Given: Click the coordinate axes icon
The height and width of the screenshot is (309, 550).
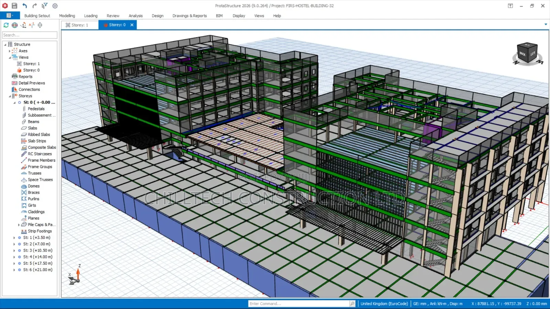Looking at the screenshot, I should tap(23, 25).
